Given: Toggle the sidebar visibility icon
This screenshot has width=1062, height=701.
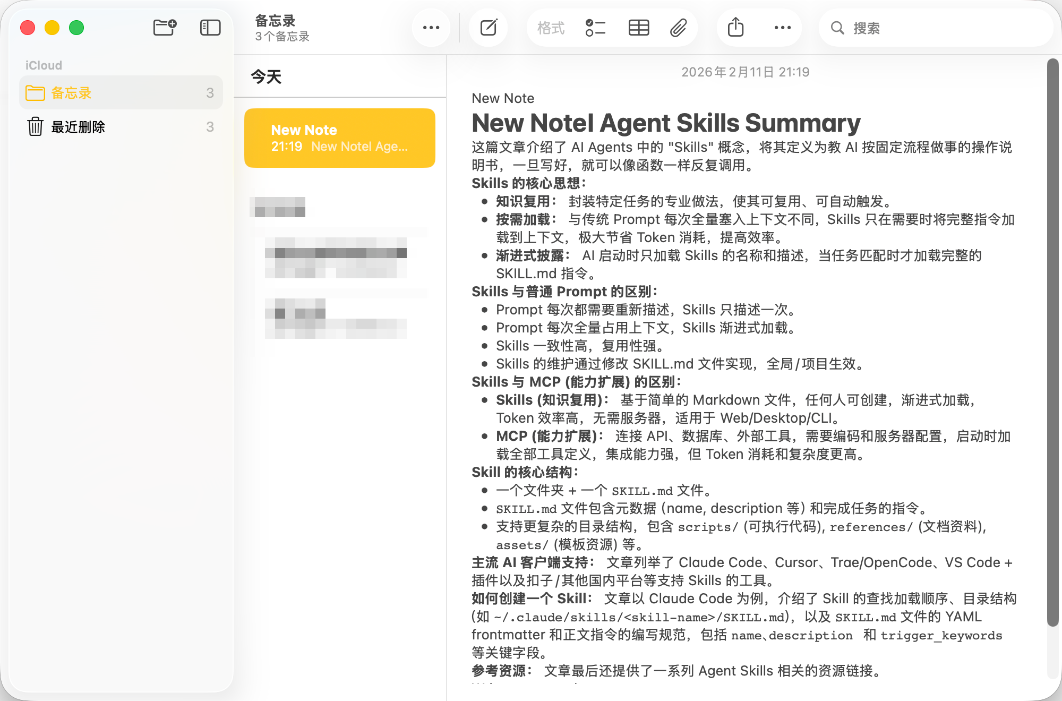Looking at the screenshot, I should pos(210,28).
